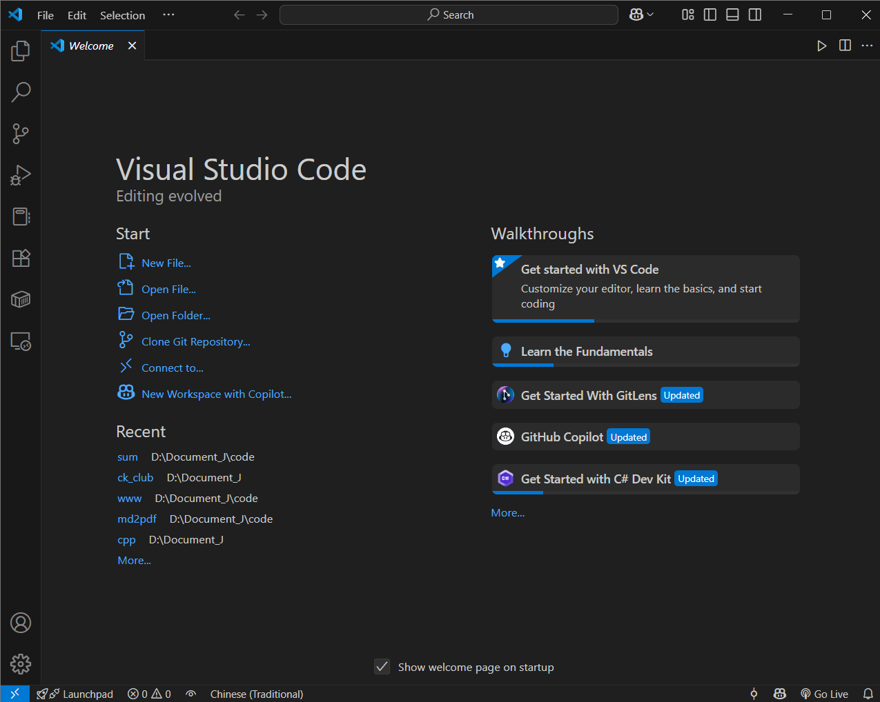Customize layout icon in title bar
880x702 pixels.
(x=688, y=15)
